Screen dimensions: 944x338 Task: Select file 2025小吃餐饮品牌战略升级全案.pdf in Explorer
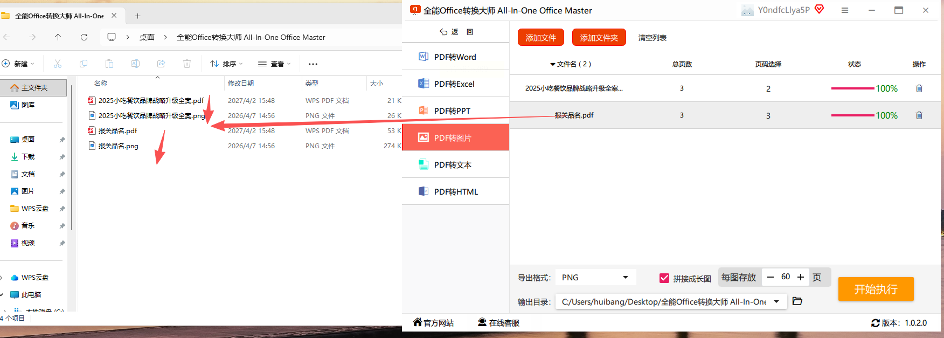(x=151, y=100)
